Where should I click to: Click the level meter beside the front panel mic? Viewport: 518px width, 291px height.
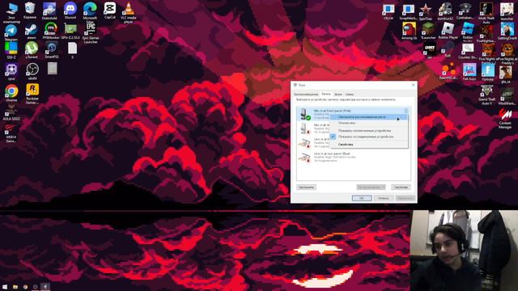(x=406, y=111)
